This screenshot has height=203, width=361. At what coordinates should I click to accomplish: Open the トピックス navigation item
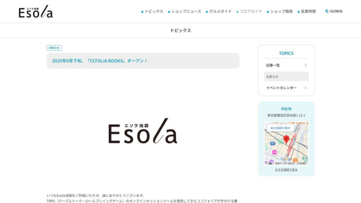152,11
